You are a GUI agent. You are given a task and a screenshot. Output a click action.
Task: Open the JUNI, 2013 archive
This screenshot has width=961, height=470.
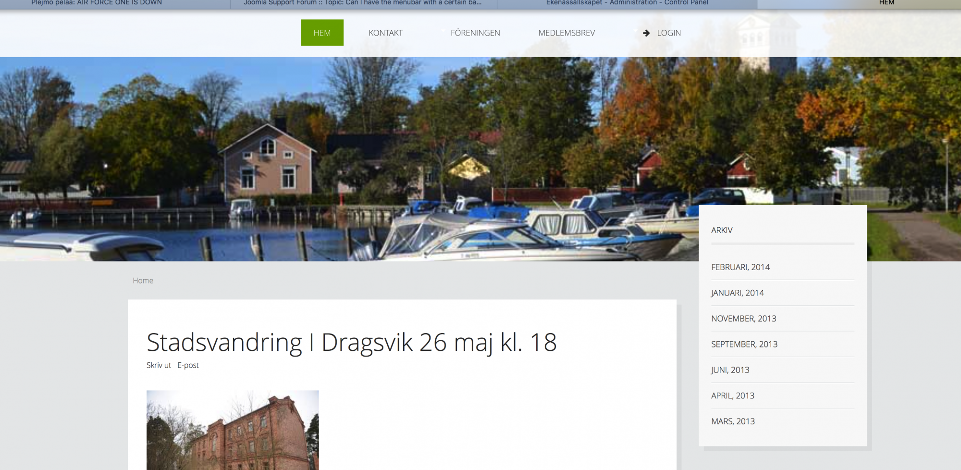pos(730,370)
